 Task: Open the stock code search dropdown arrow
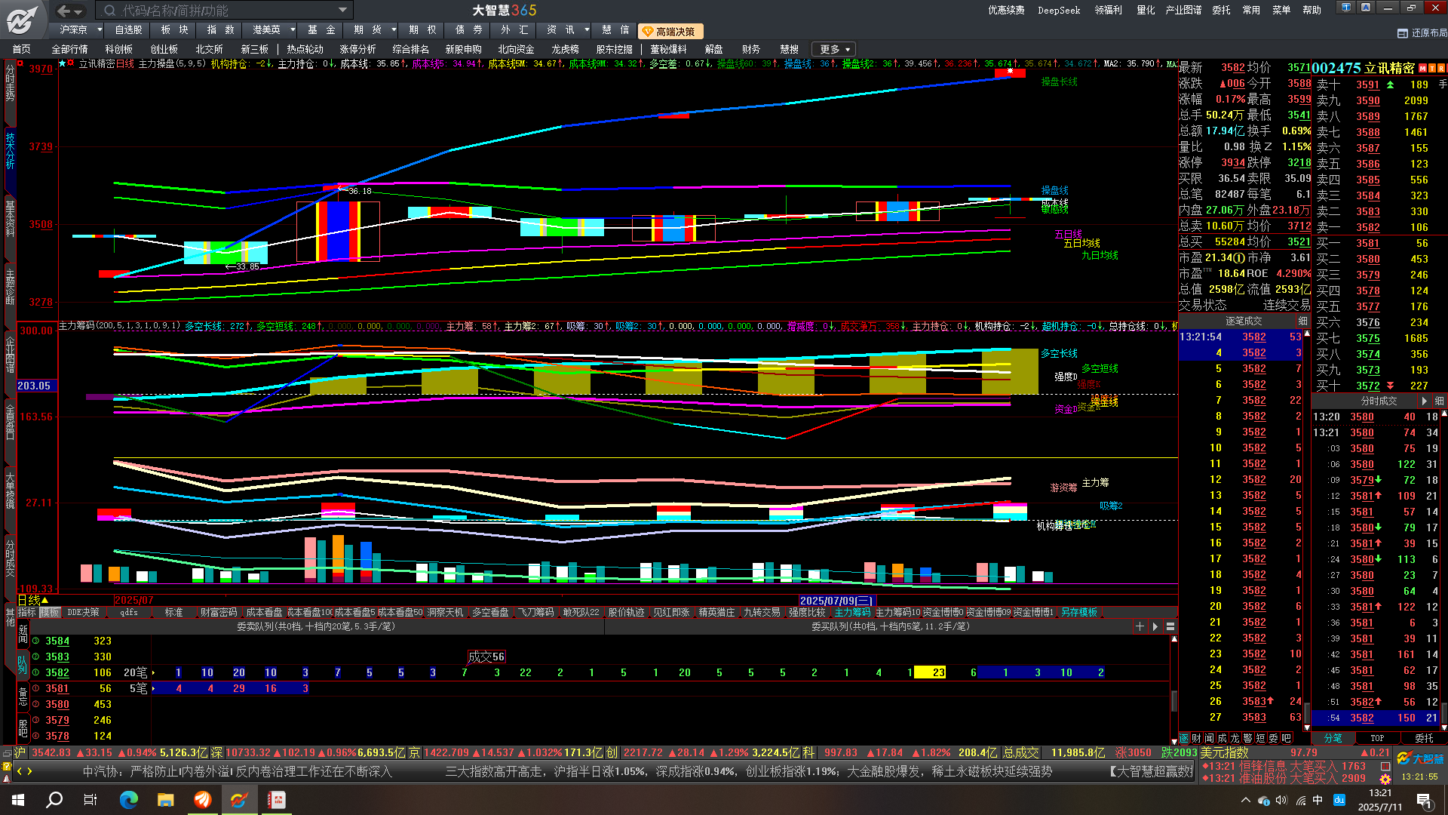click(x=342, y=11)
